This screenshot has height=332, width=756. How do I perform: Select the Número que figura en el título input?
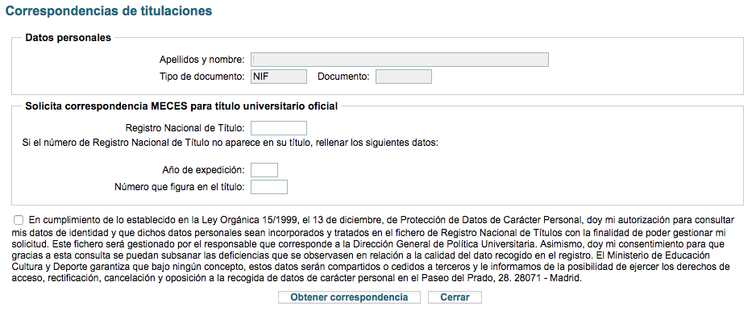(269, 188)
